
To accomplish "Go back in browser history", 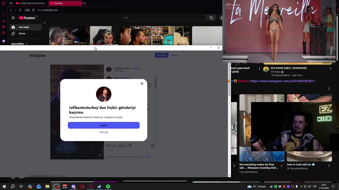I will (x=11, y=10).
